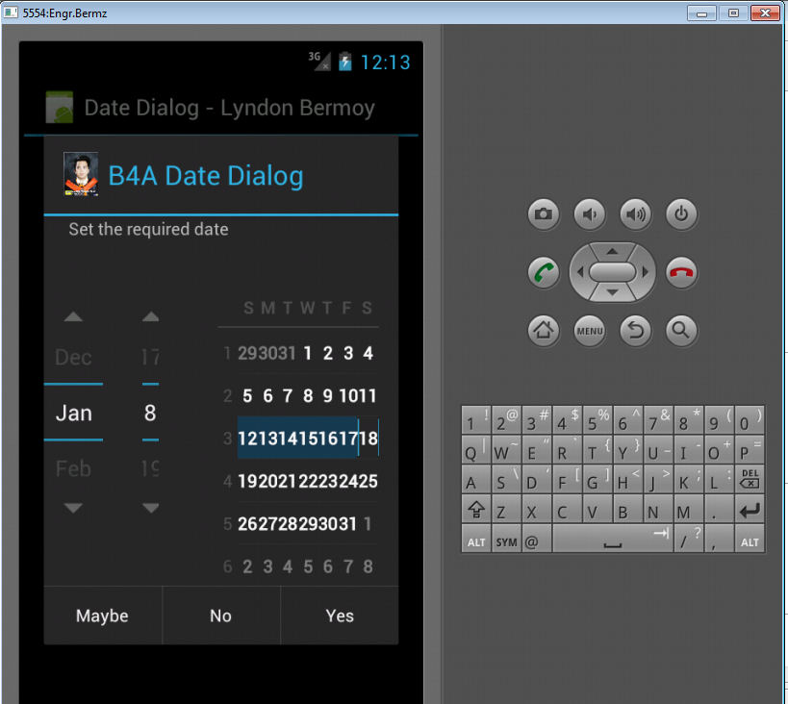Click the D-pad center select button
Image resolution: width=788 pixels, height=704 pixels.
click(x=612, y=272)
